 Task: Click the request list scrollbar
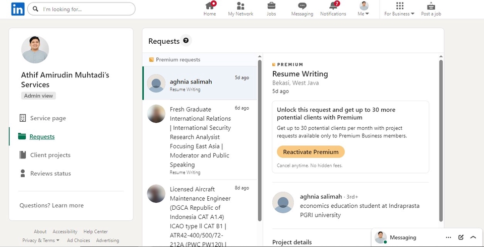[x=260, y=140]
